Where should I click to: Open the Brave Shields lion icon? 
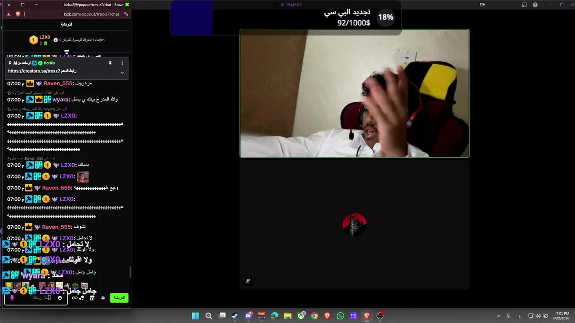(18, 14)
